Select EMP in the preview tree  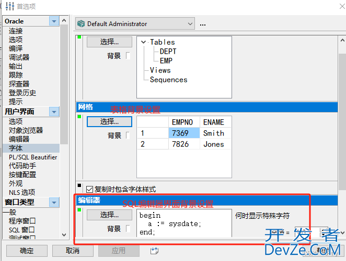click(166, 60)
